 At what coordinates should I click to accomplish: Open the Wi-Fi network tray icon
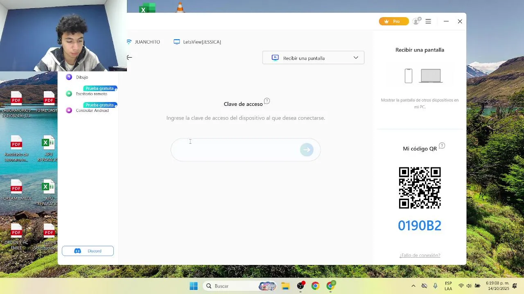coord(461,286)
